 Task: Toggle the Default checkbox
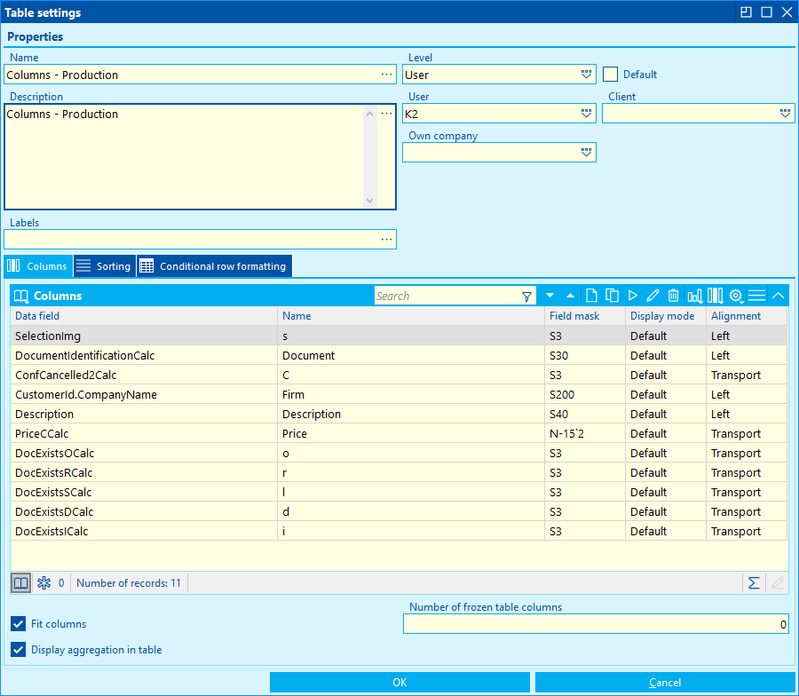click(x=610, y=75)
